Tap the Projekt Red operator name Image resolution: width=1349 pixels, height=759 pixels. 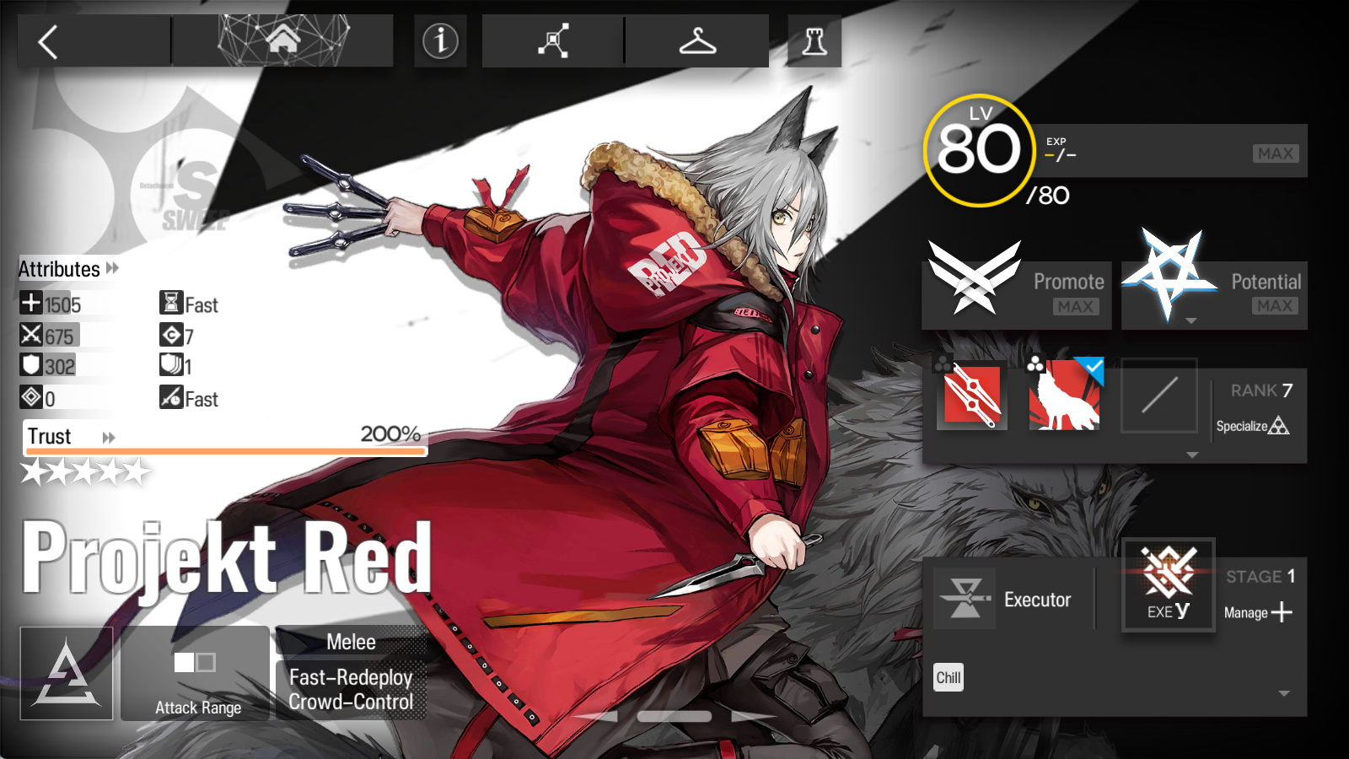coord(227,558)
